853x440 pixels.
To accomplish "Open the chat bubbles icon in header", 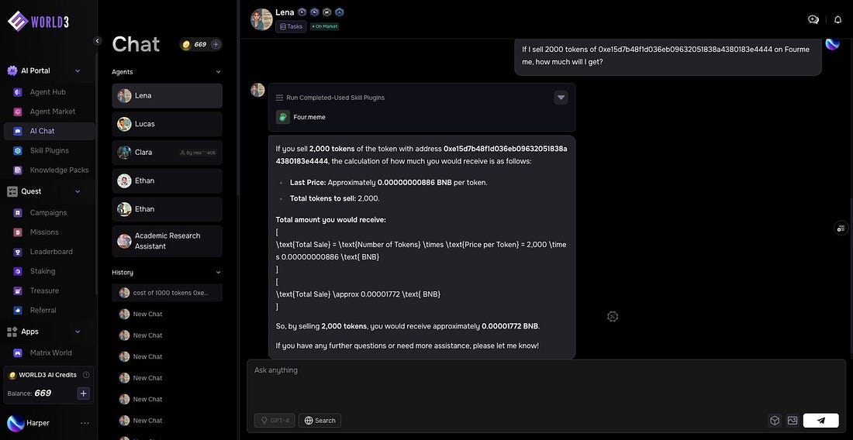I will pyautogui.click(x=813, y=19).
